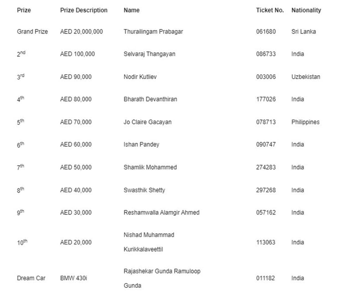This screenshot has width=354, height=292.
Task: Click the Nationality column header
Action: click(306, 10)
